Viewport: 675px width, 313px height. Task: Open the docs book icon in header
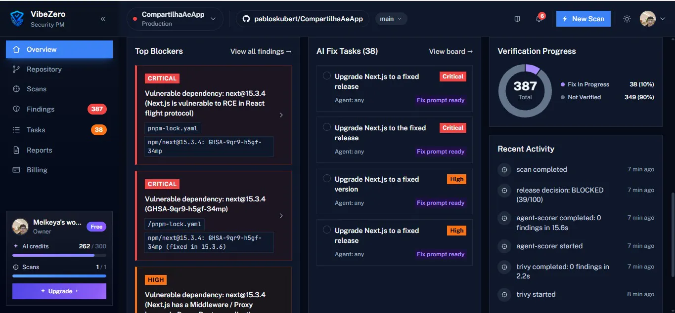[x=517, y=19]
